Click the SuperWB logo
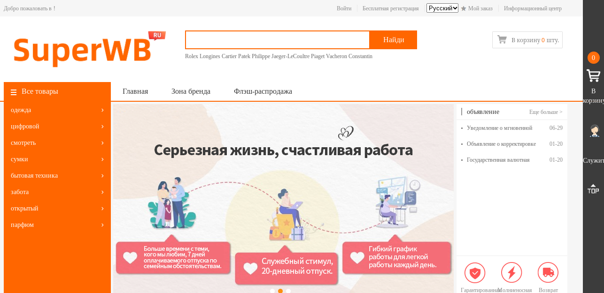Viewport: 604px width, 293px height. (89, 49)
